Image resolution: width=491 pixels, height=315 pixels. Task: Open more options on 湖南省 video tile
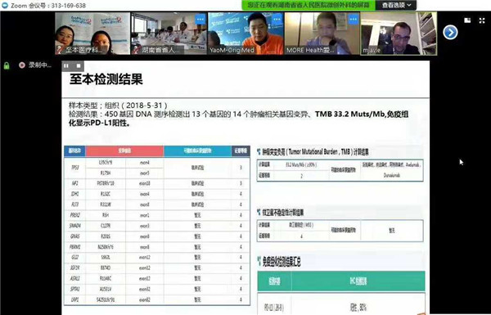click(x=200, y=19)
